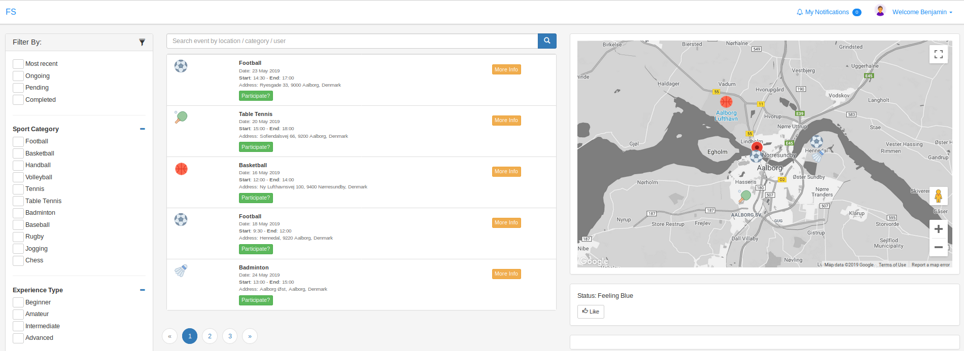Zoom out on the map
The height and width of the screenshot is (351, 964).
coord(939,247)
